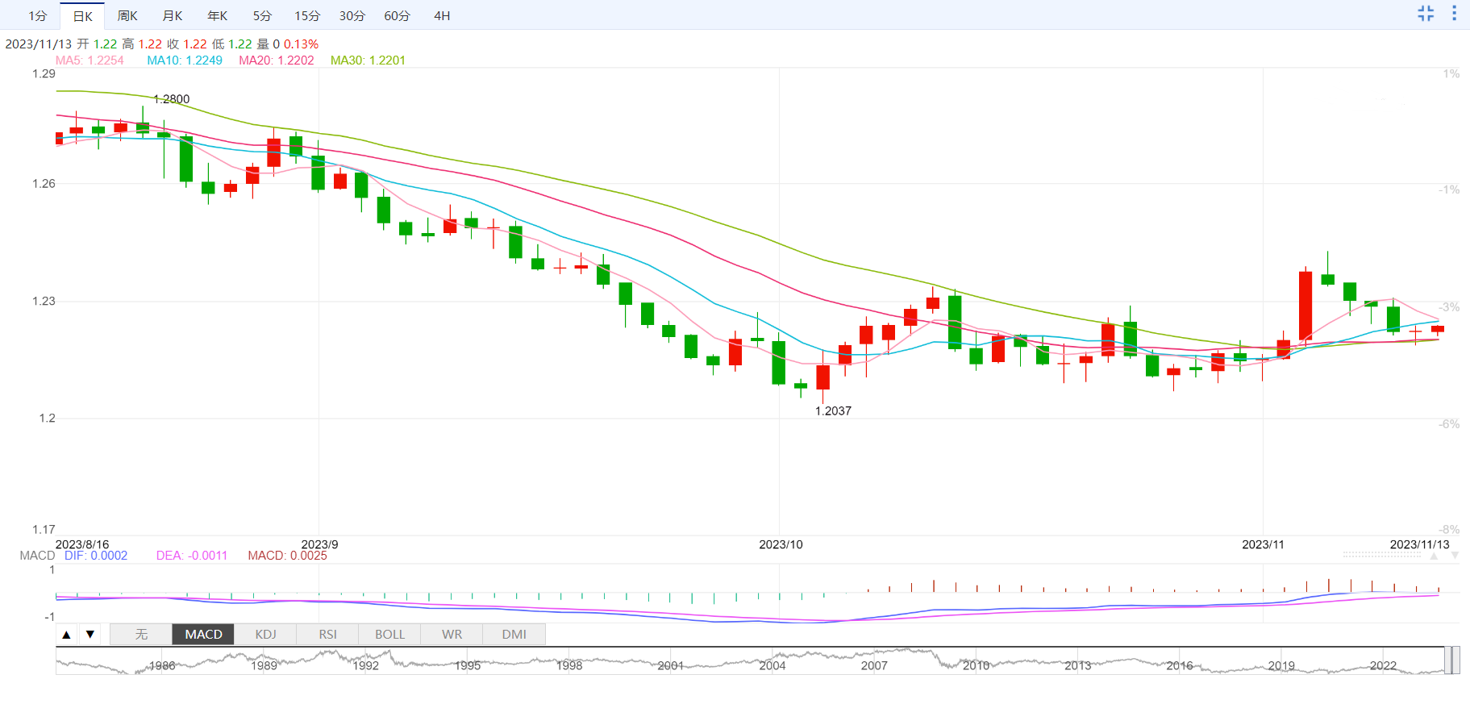Image resolution: width=1470 pixels, height=704 pixels.
Task: Select the KDJ indicator button
Action: [x=265, y=635]
